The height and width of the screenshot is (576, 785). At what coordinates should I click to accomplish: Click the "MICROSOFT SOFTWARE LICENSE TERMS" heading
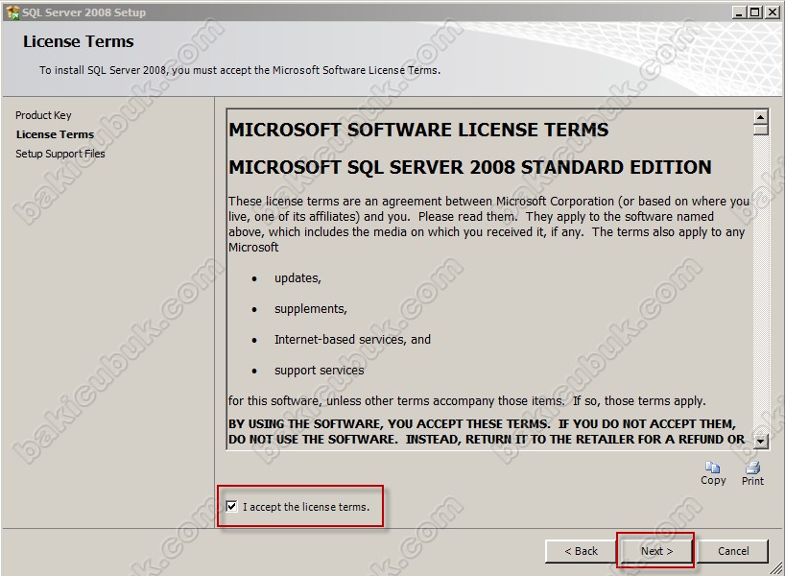coord(418,130)
